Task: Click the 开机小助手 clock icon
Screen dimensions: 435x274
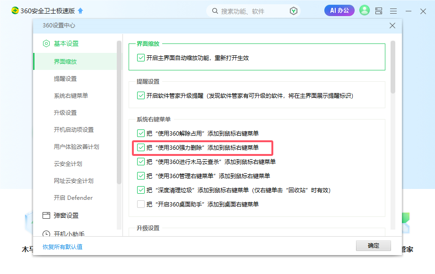Action: (x=46, y=234)
